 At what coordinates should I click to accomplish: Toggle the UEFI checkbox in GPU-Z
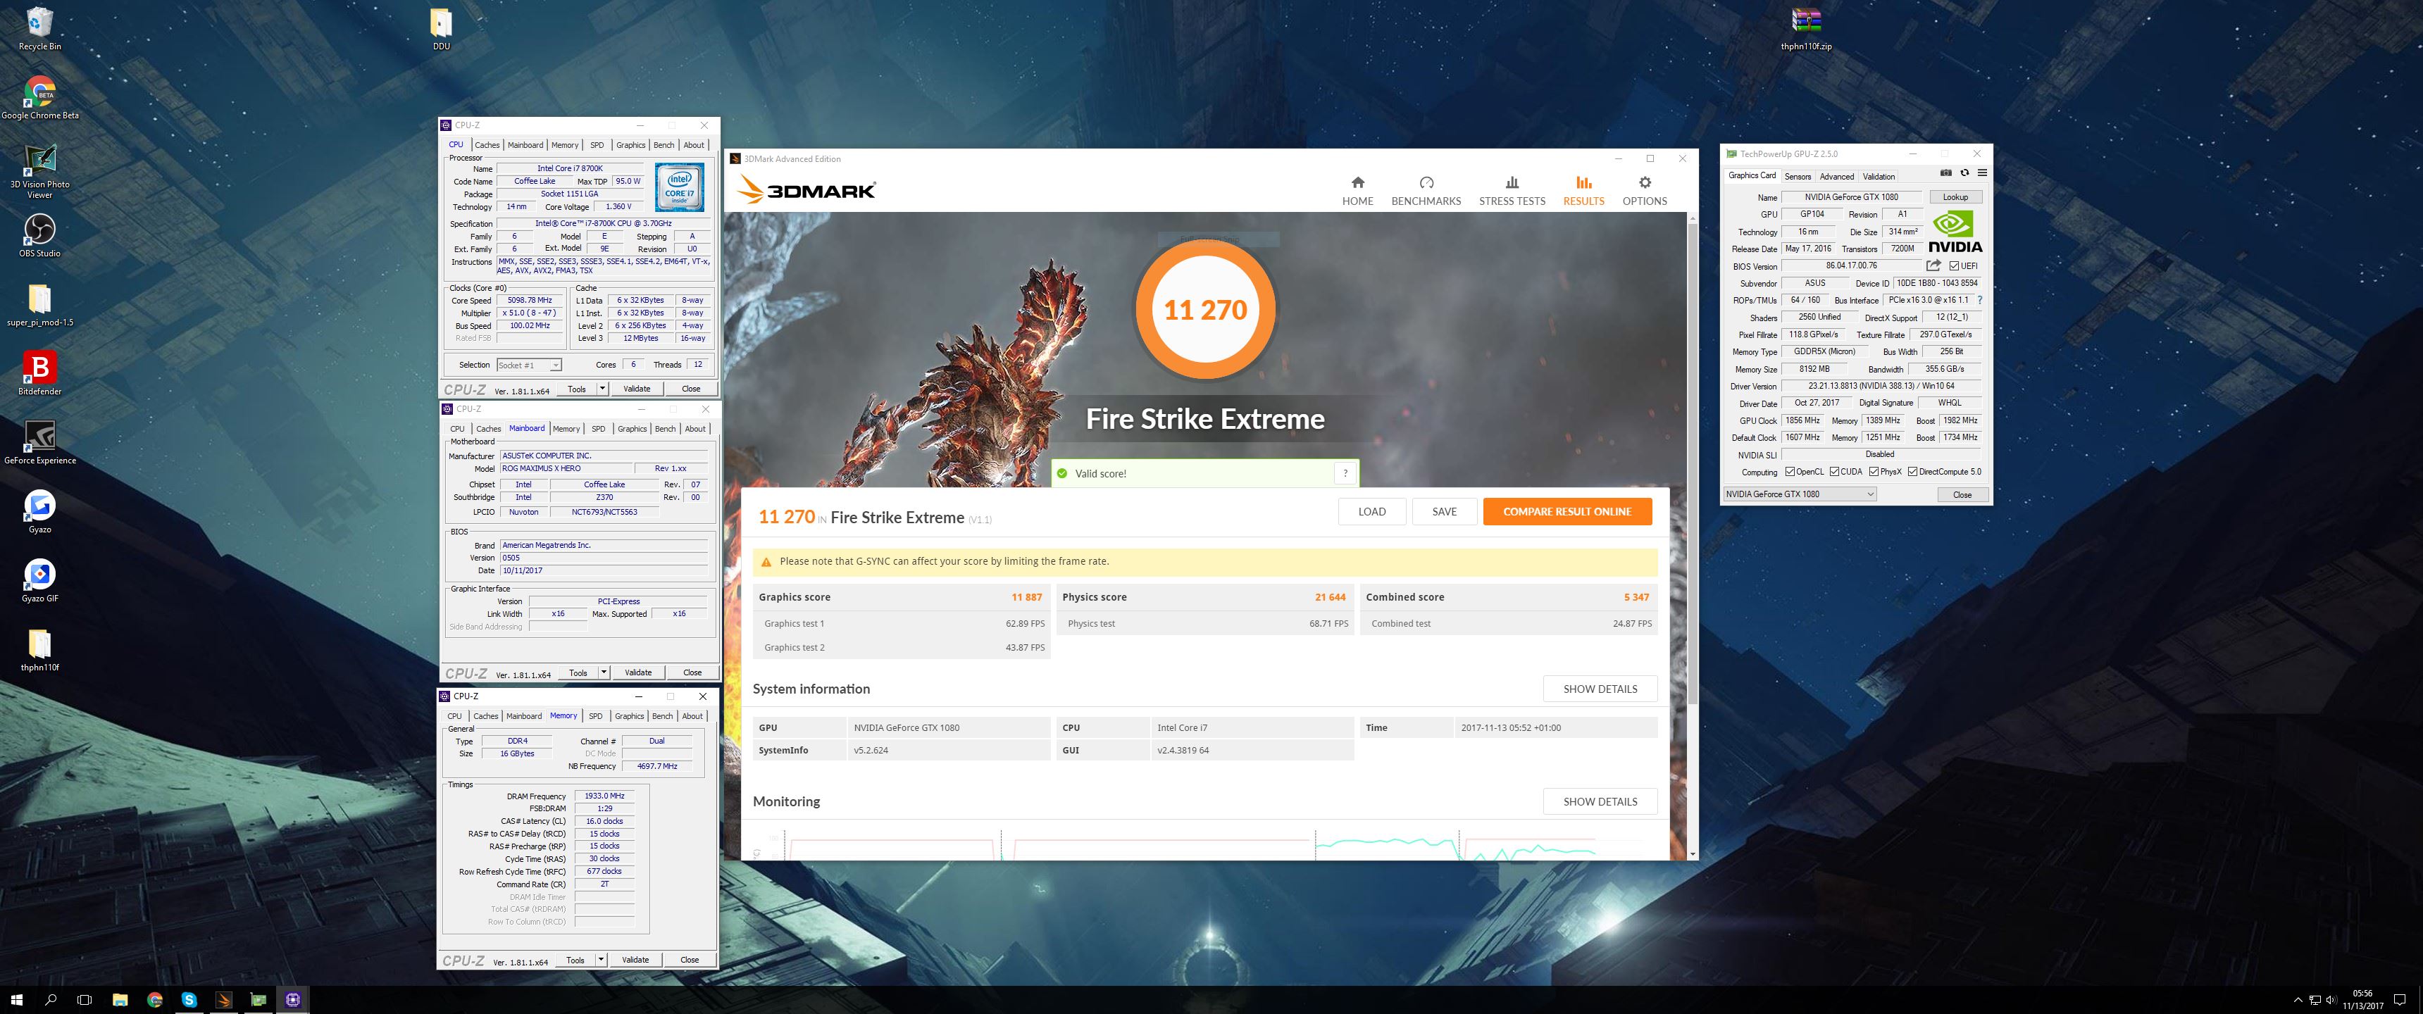coord(1955,266)
